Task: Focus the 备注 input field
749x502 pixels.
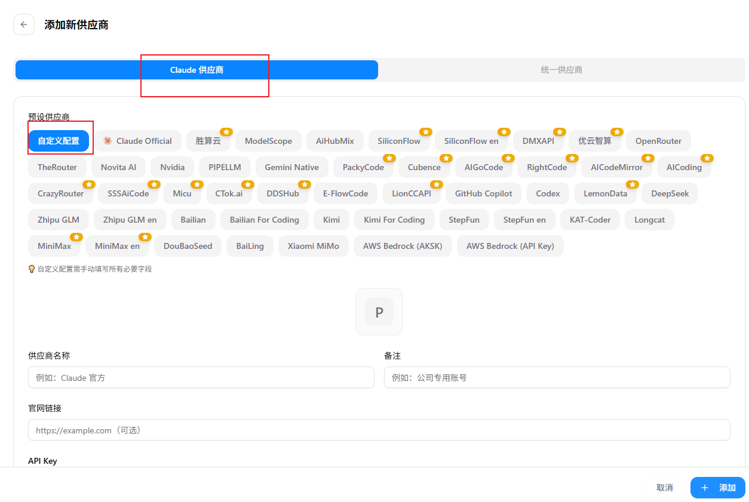Action: [557, 377]
